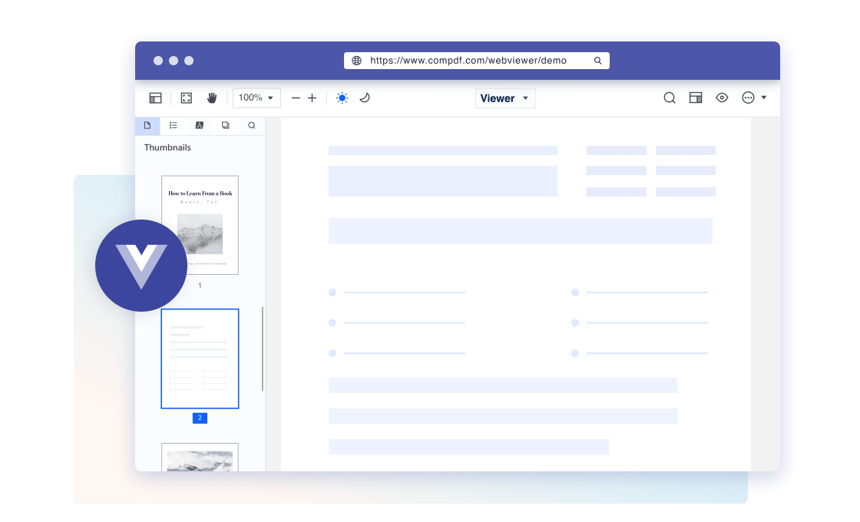
Task: Open the 100% zoom dropdown
Action: coord(256,98)
